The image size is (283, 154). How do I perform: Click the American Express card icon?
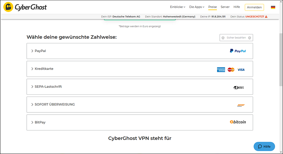[x=221, y=70]
